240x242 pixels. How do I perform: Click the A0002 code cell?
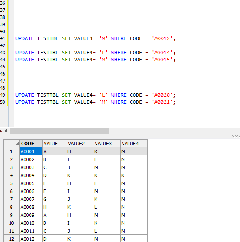pos(31,159)
